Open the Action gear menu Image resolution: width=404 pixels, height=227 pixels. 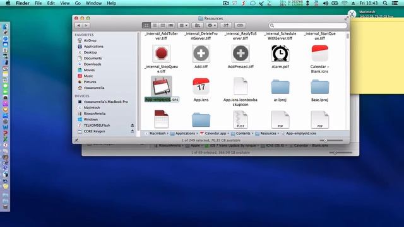point(212,25)
